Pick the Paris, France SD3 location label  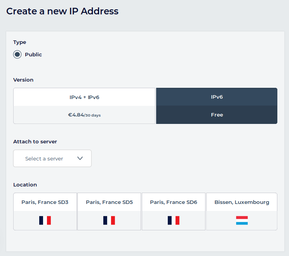(x=45, y=202)
